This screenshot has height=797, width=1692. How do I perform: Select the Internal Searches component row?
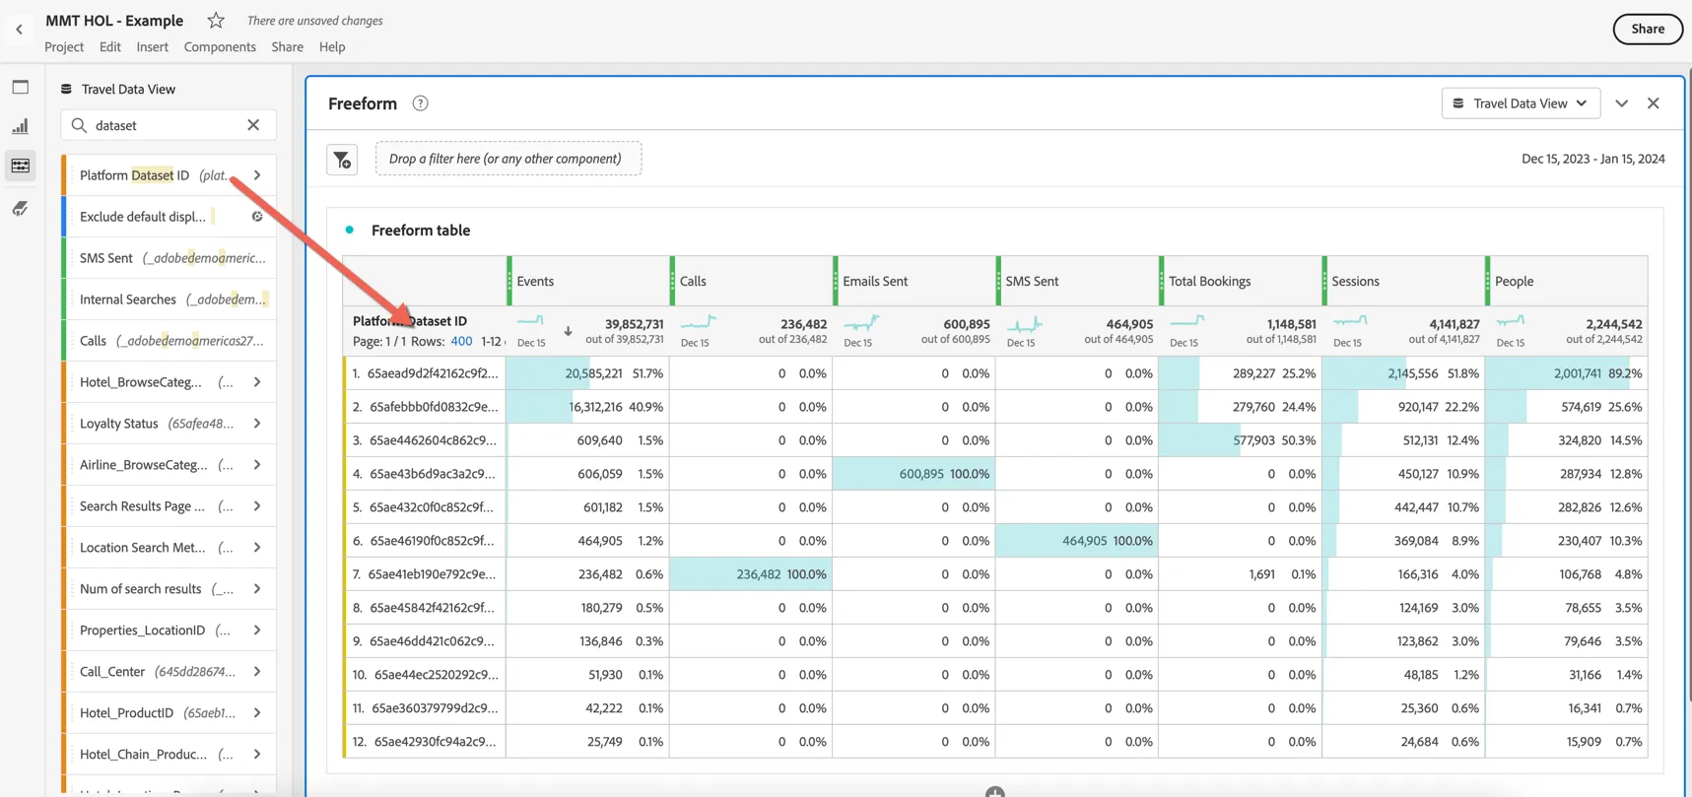[x=169, y=299]
